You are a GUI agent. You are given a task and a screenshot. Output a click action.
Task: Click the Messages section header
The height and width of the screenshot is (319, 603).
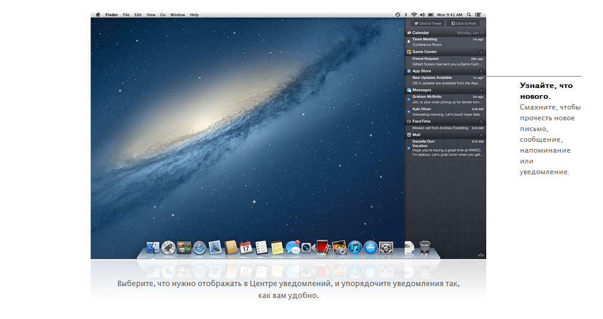coord(446,90)
